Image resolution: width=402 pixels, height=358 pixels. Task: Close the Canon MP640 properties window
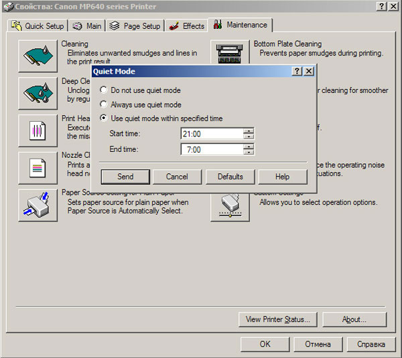[x=393, y=6]
